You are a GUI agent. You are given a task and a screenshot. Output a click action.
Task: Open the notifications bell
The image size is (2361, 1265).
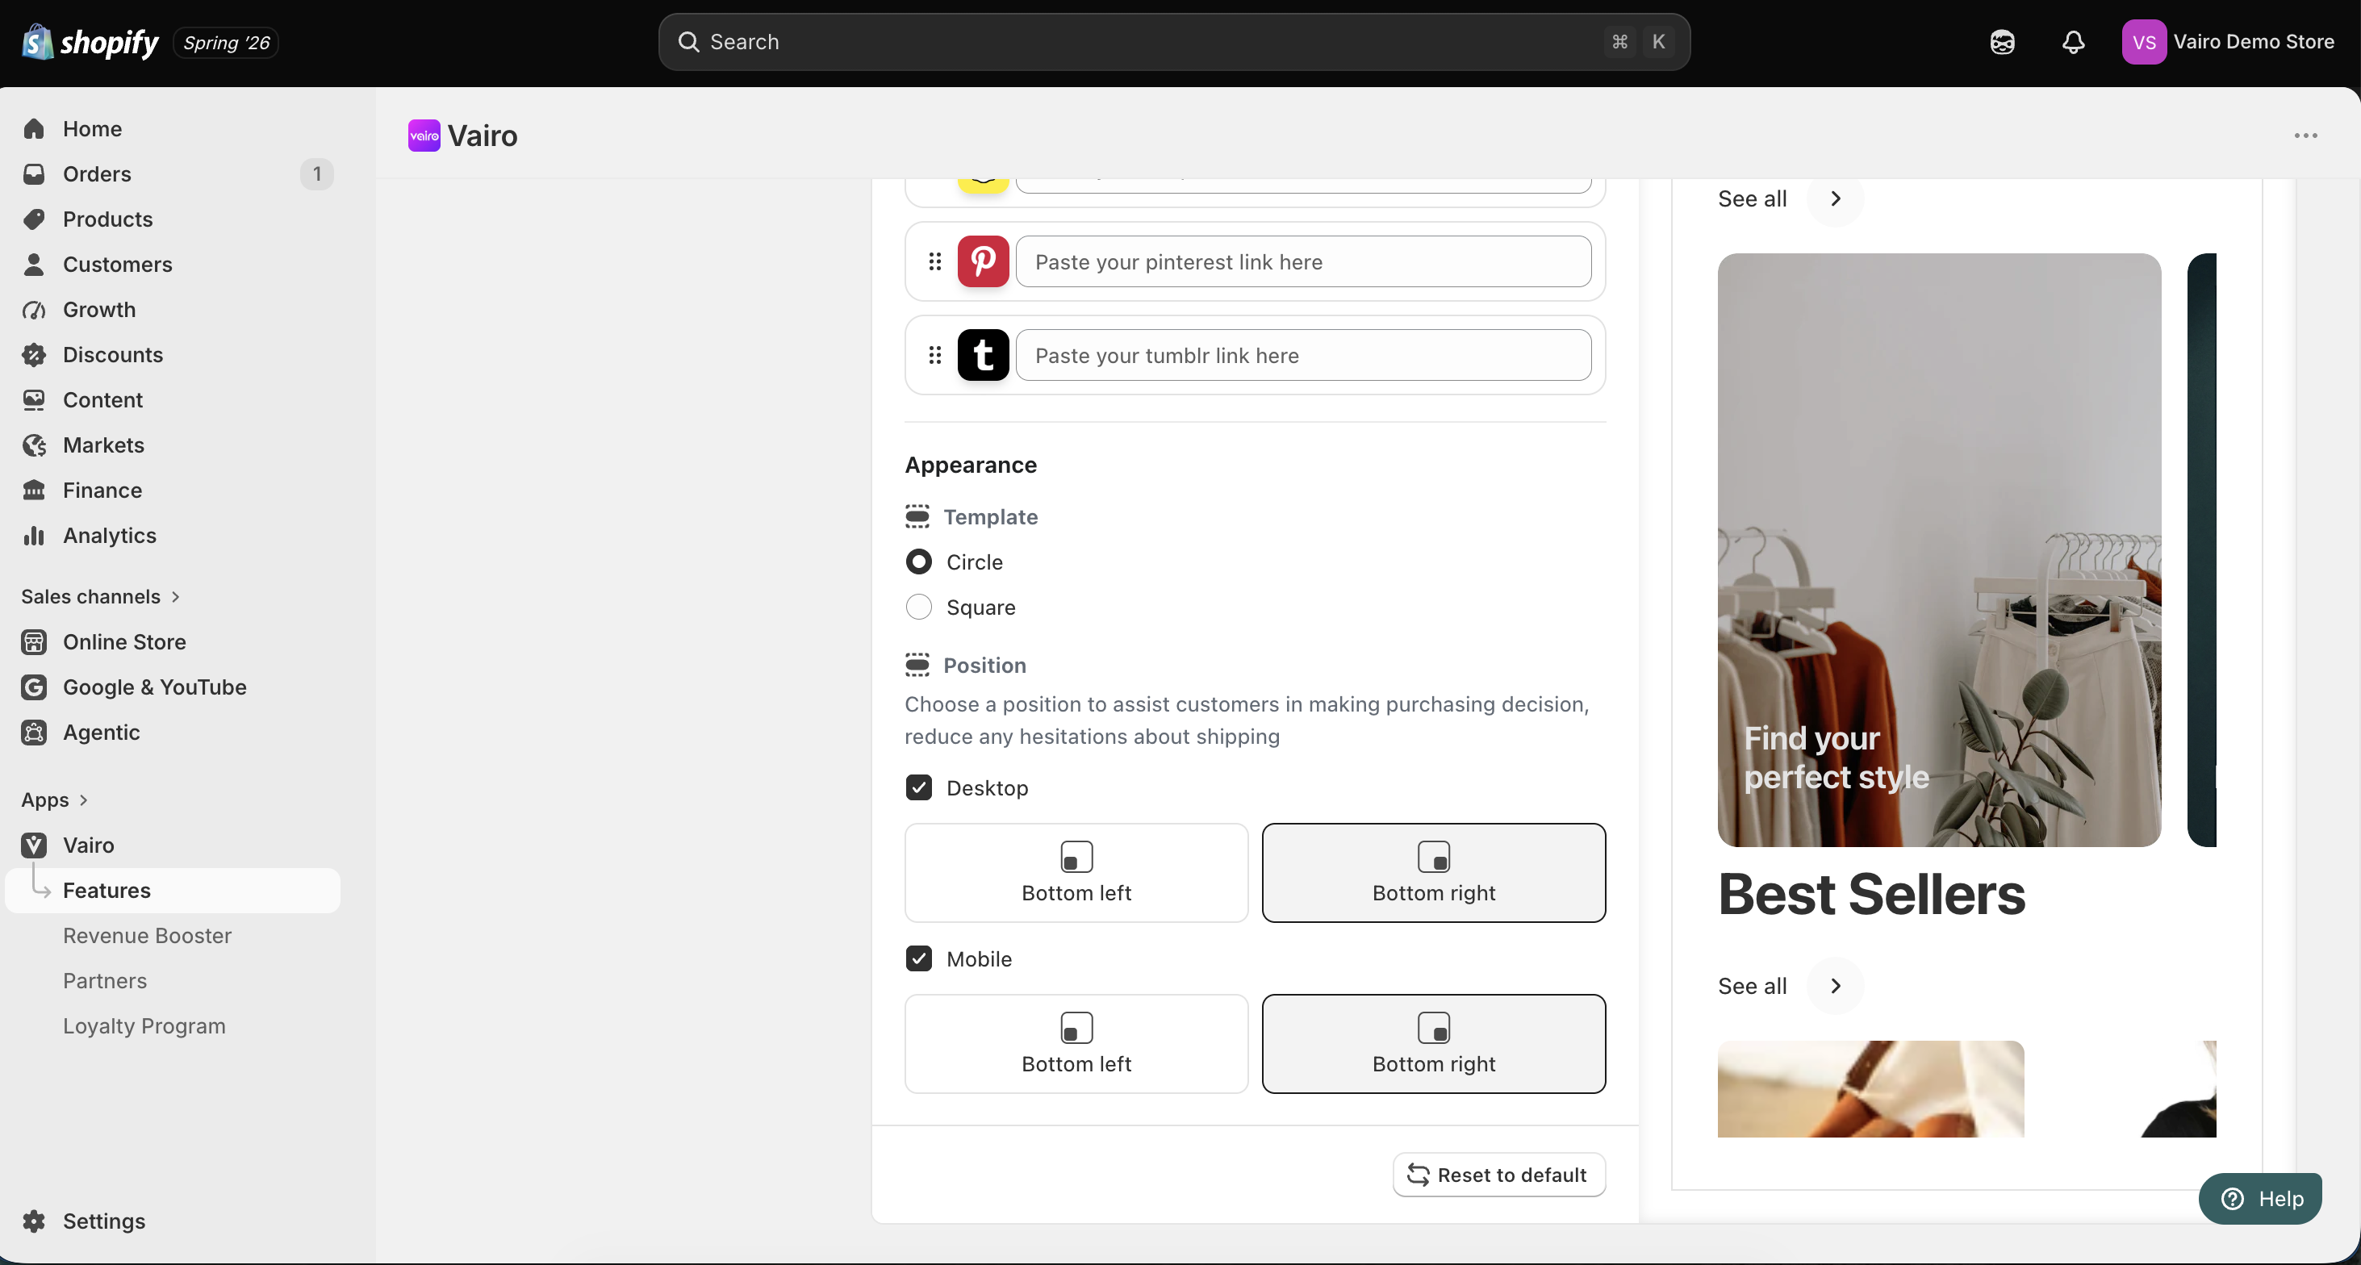[x=2073, y=42]
